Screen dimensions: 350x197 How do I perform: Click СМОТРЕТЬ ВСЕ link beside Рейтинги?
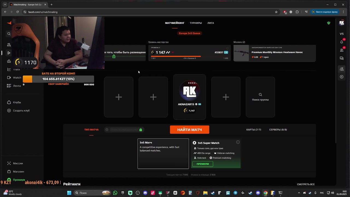306,184
